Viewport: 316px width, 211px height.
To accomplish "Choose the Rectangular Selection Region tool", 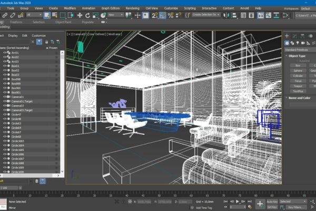I will click(63, 15).
